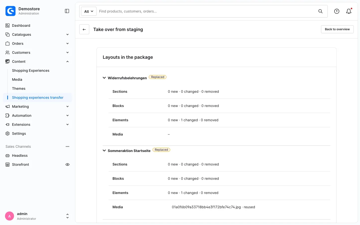Open Sales Channels more options menu
The width and height of the screenshot is (360, 225).
(x=67, y=146)
